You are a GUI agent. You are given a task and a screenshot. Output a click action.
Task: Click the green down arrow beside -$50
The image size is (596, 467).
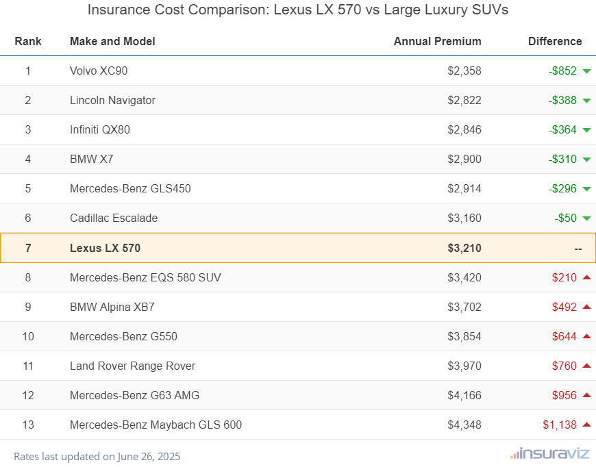pos(586,218)
